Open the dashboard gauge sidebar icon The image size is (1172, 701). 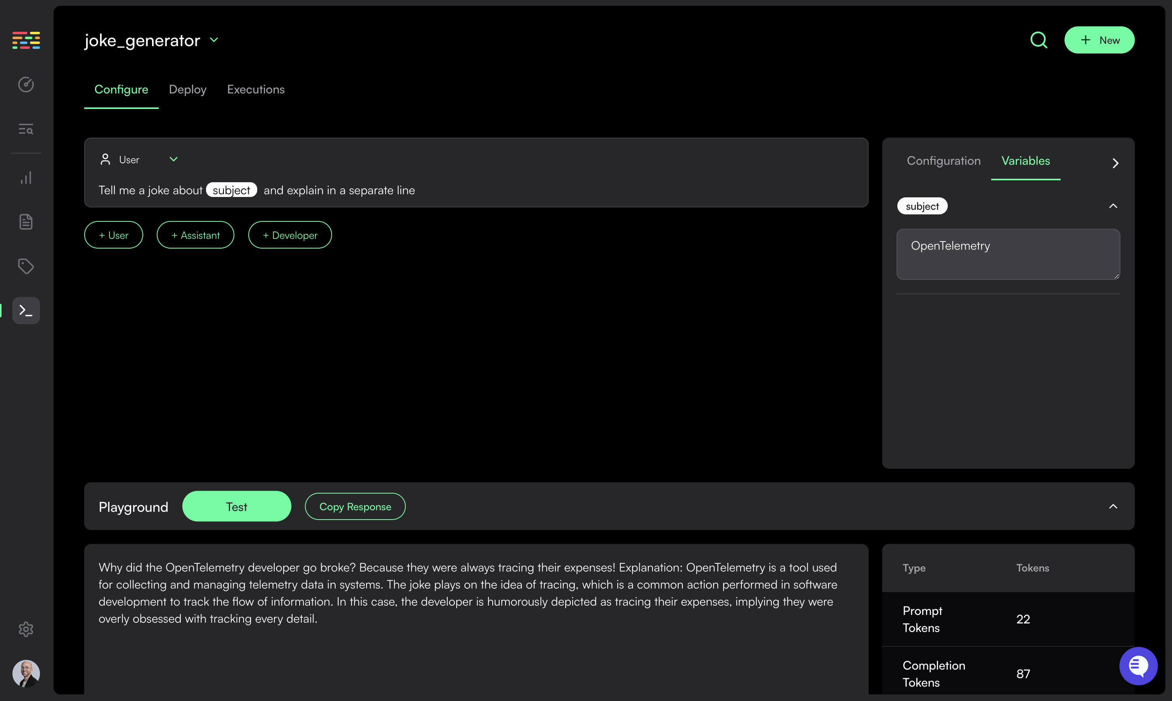[26, 85]
